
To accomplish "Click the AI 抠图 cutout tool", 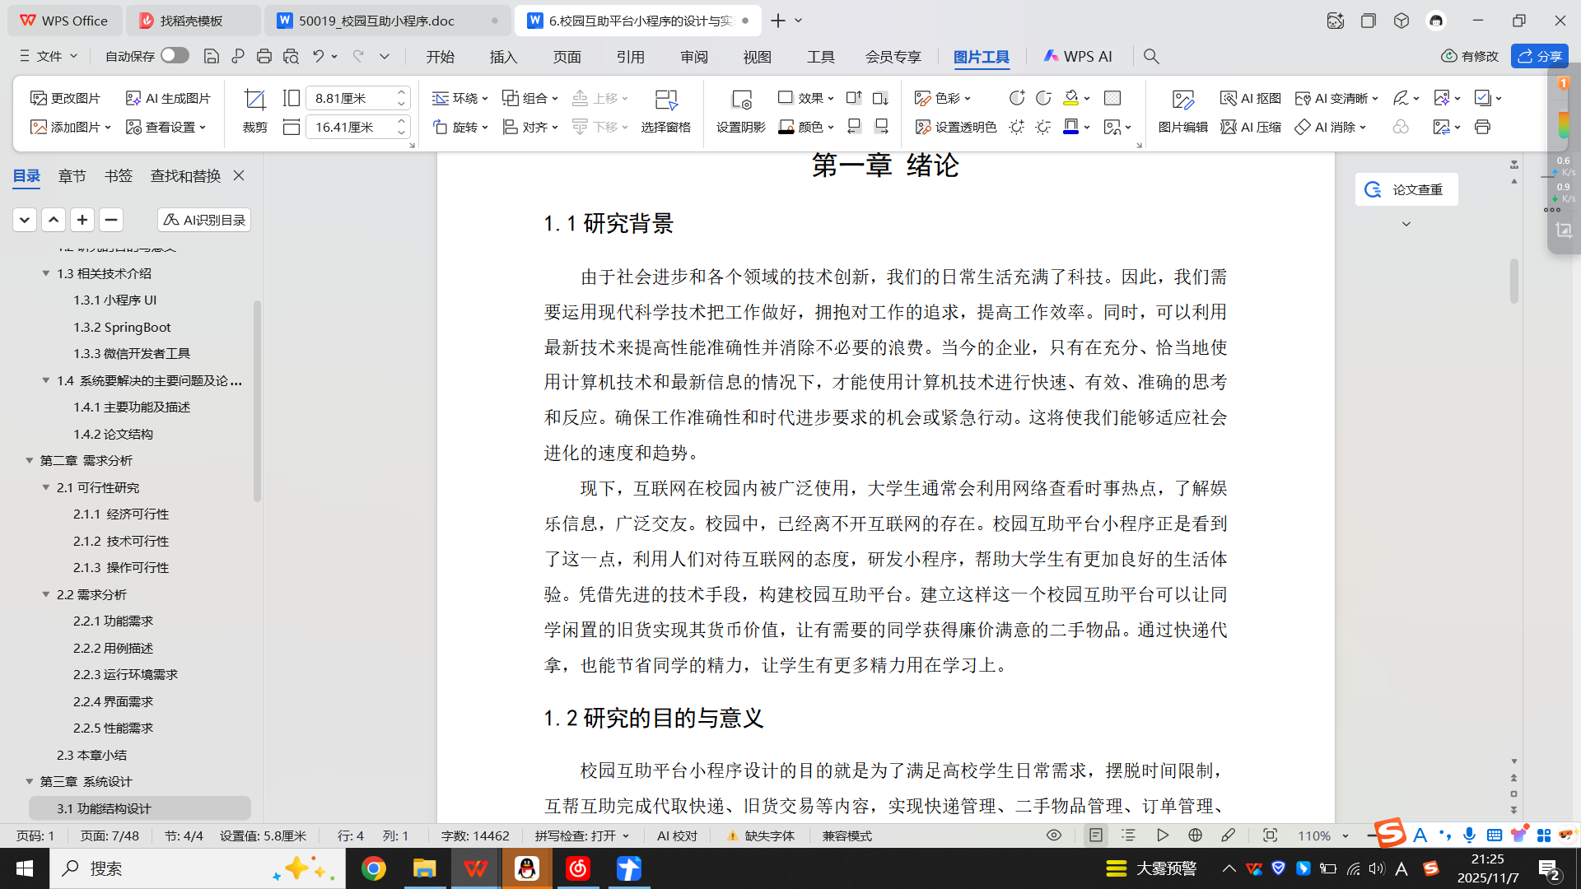I will pos(1250,98).
